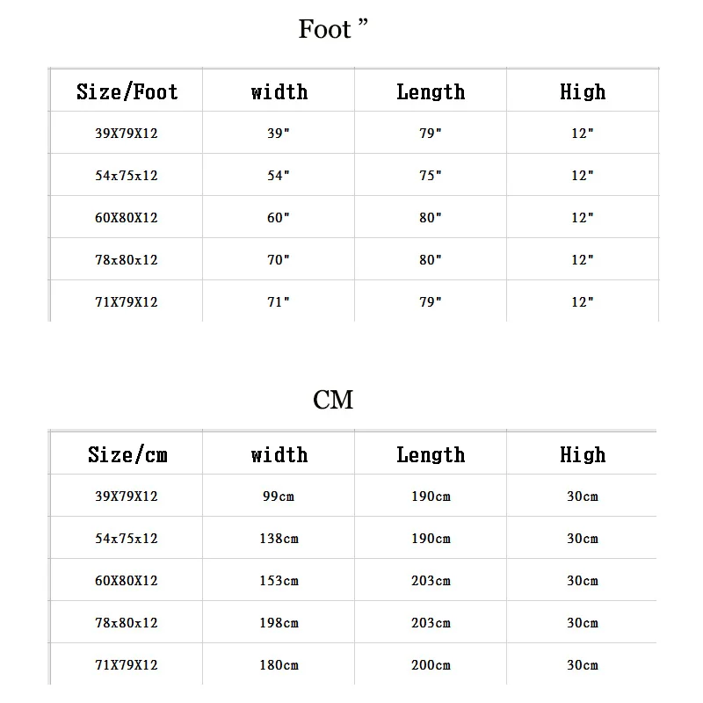
Task: Click the 54" width cell
Action: point(279,176)
